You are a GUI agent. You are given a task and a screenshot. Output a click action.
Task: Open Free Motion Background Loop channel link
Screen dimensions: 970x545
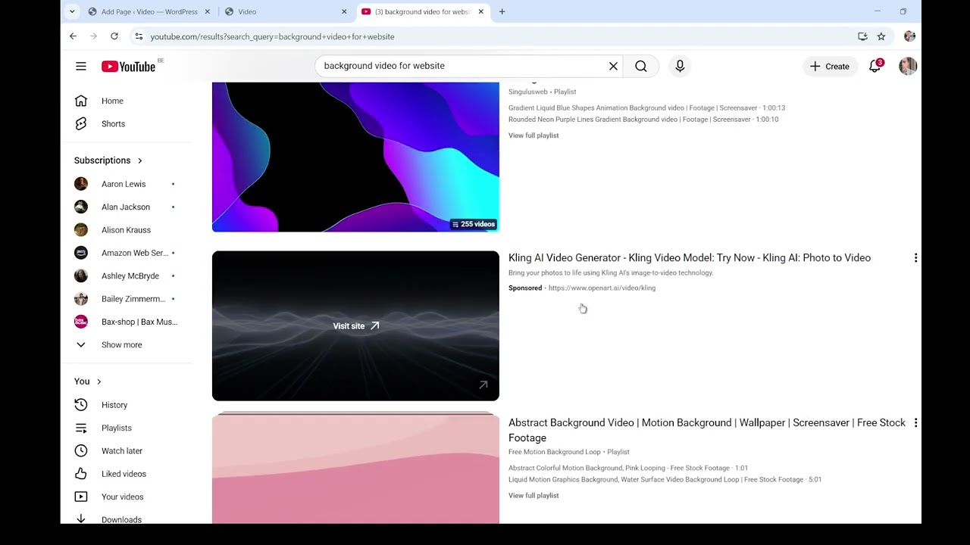tap(554, 452)
